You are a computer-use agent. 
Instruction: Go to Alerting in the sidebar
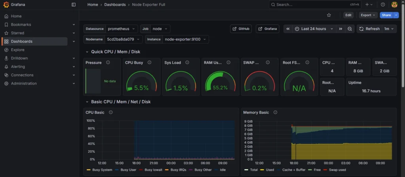coord(18,67)
